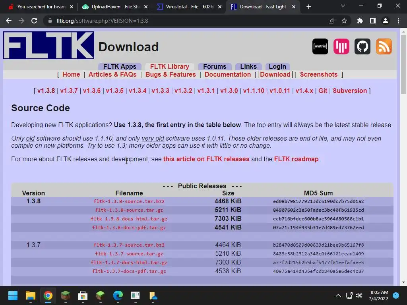This screenshot has width=407, height=305.
Task: Select MD5 sum ed08b7985779213dc6190dc7b75d01a2
Action: click(318, 201)
